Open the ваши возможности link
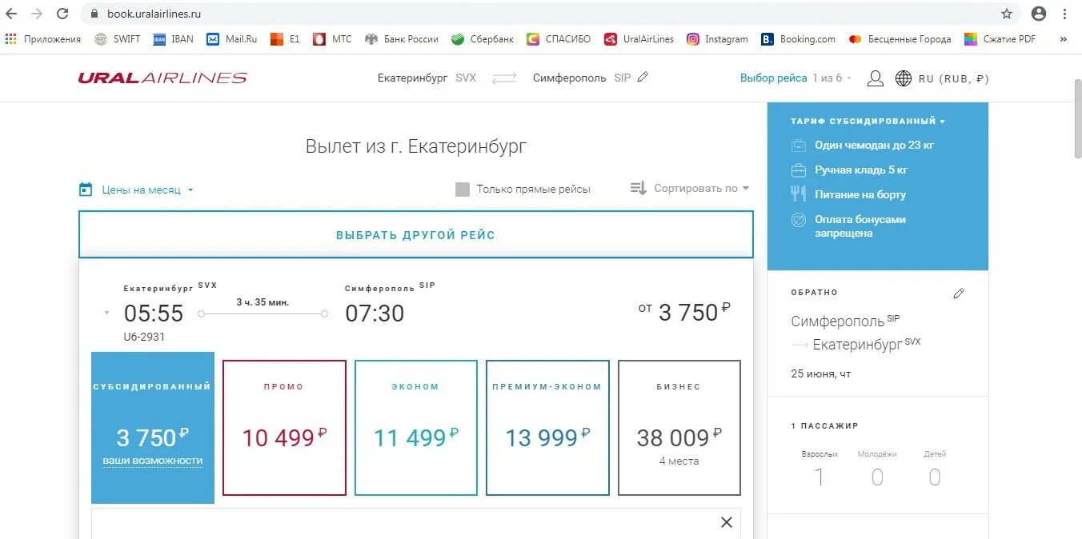Viewport: 1082px width, 539px height. (x=153, y=461)
